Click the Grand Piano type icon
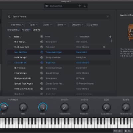This screenshot has width=133, height=133. (42, 89)
